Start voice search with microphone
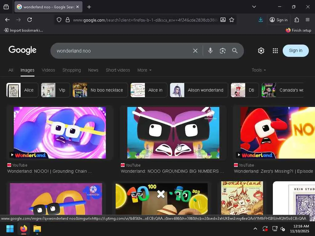 tap(210, 51)
